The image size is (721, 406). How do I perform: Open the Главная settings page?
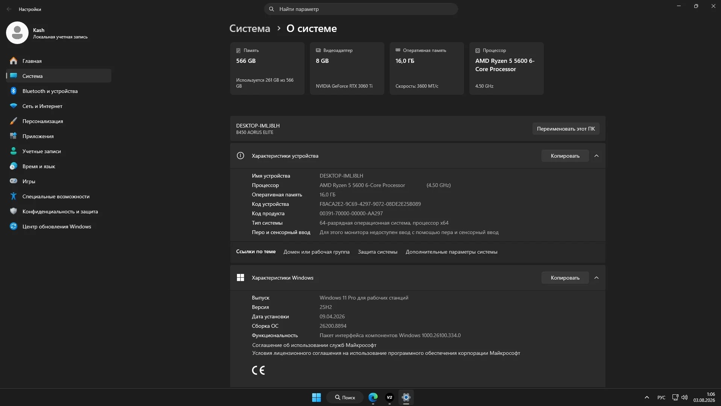(59, 61)
